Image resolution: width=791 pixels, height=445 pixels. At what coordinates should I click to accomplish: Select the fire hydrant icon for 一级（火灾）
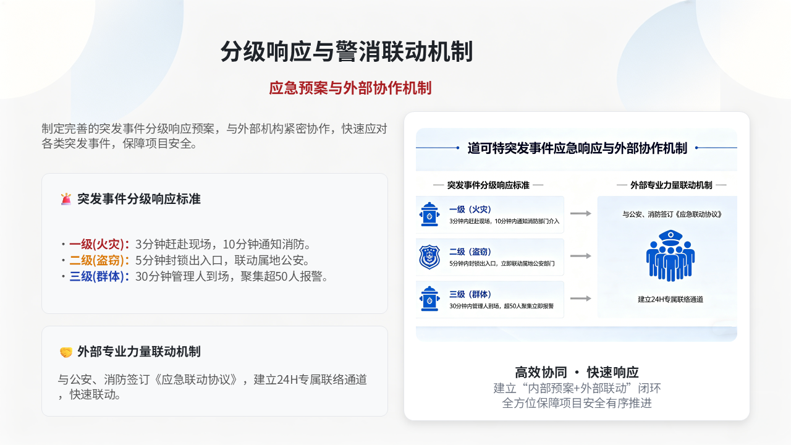click(429, 214)
